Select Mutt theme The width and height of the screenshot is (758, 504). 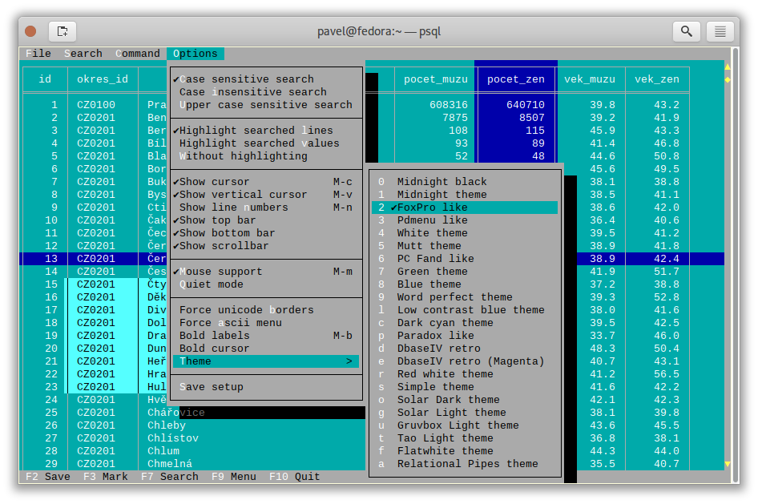coord(465,245)
